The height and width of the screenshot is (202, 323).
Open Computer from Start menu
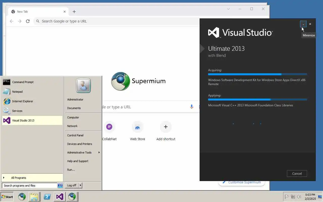coord(83,117)
